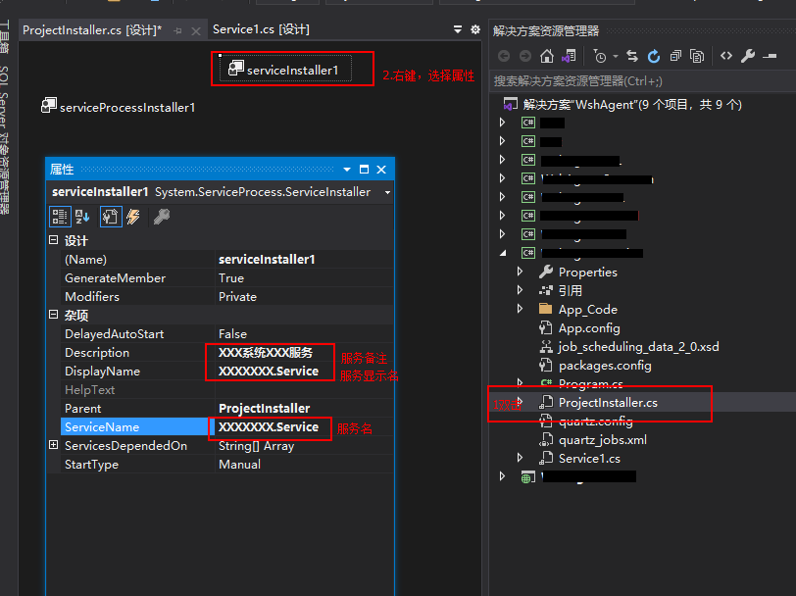
Task: Close the ProjectInstaller.cs design tab
Action: point(195,31)
